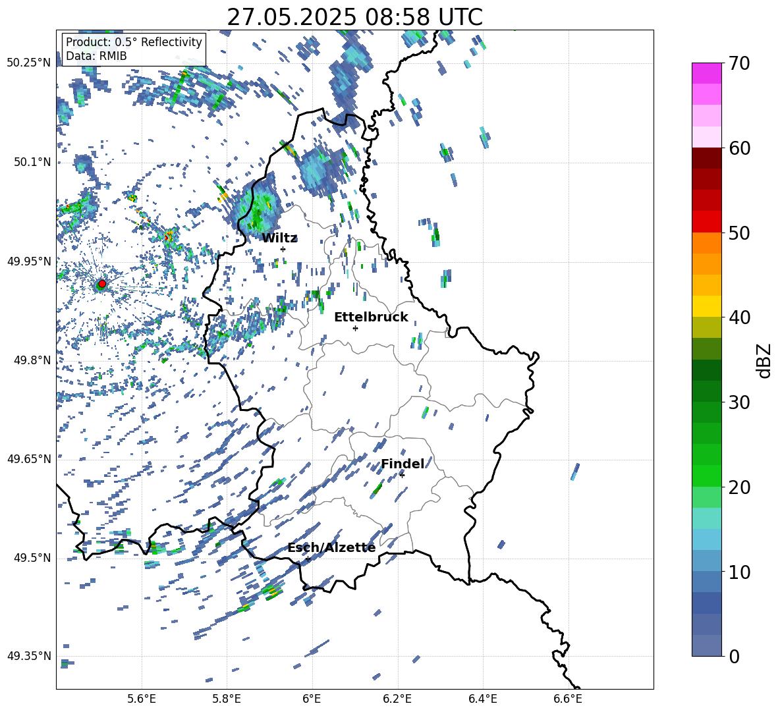The image size is (780, 712).
Task: Click the 49.35°N latitude label
Action: click(x=29, y=656)
